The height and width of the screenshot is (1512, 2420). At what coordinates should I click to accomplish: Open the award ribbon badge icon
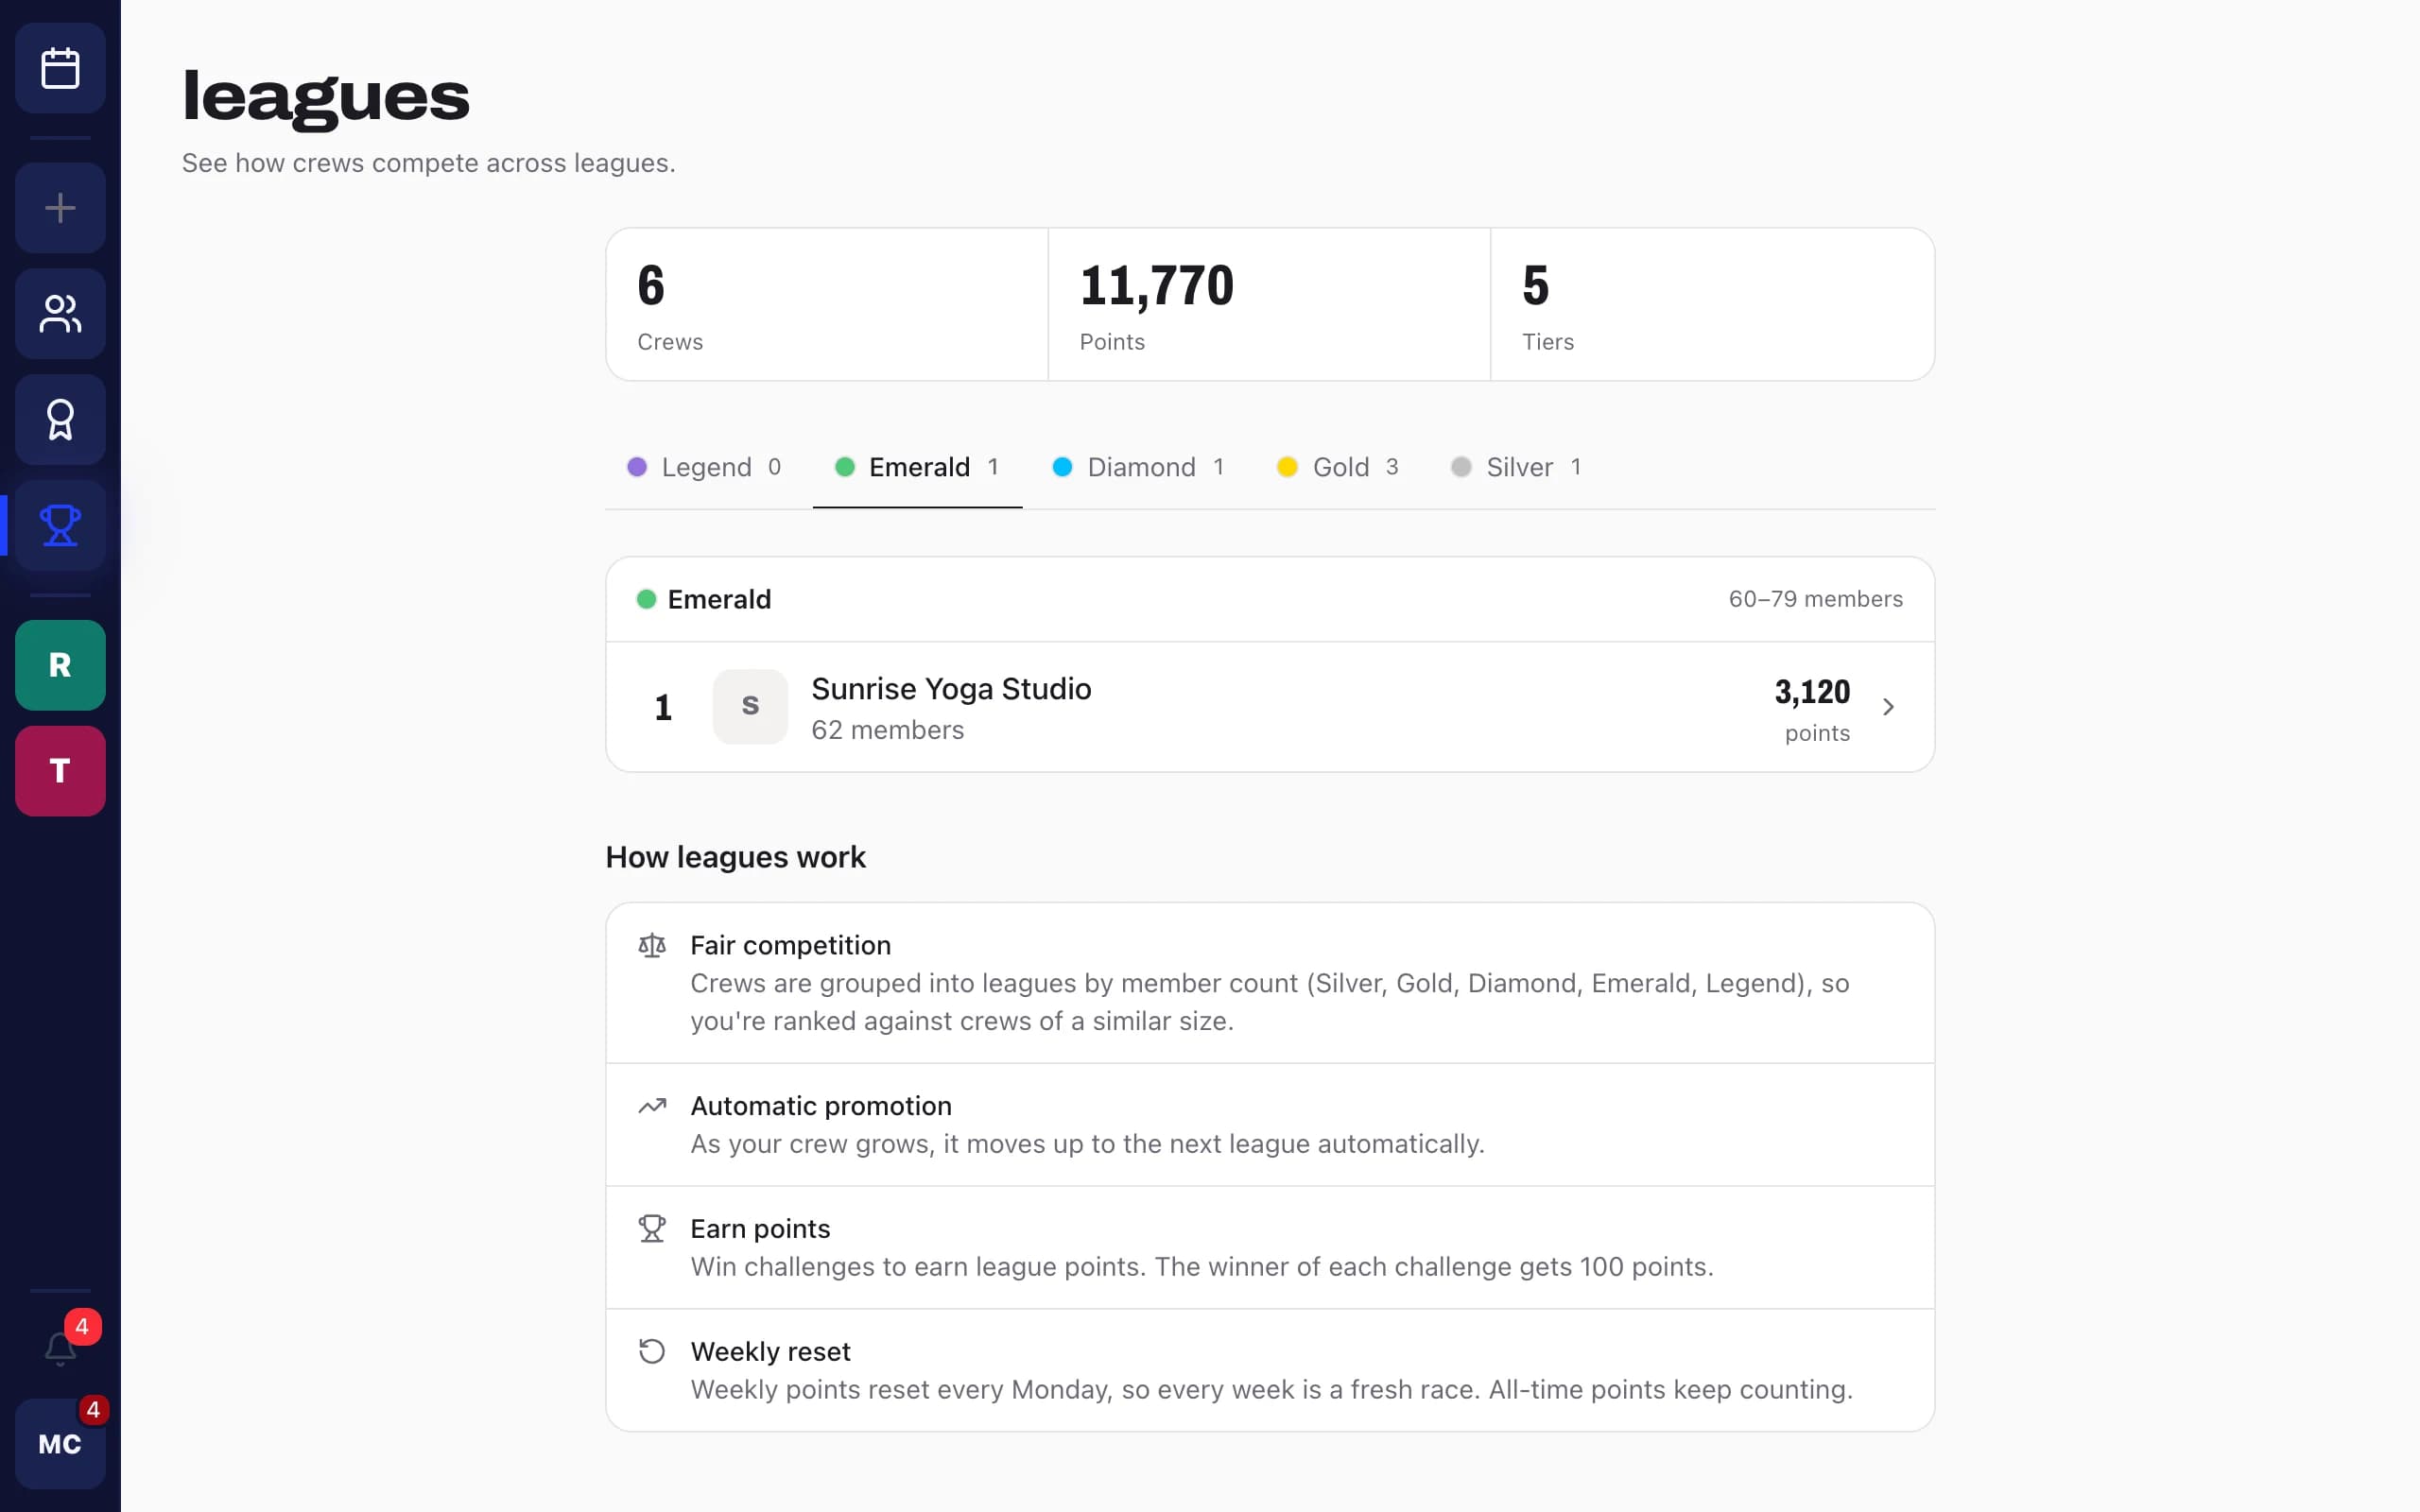[x=60, y=420]
